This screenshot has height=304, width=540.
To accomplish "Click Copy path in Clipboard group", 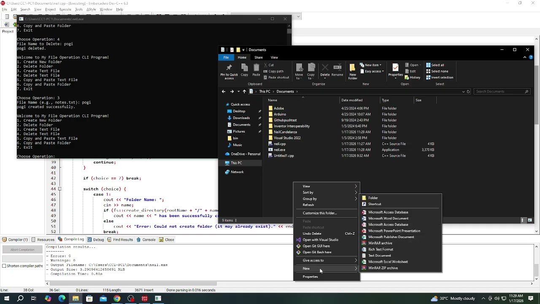I will coord(273,71).
